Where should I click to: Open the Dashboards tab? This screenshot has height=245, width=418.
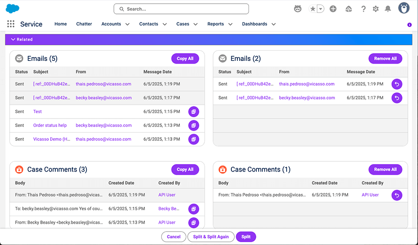[x=255, y=24]
